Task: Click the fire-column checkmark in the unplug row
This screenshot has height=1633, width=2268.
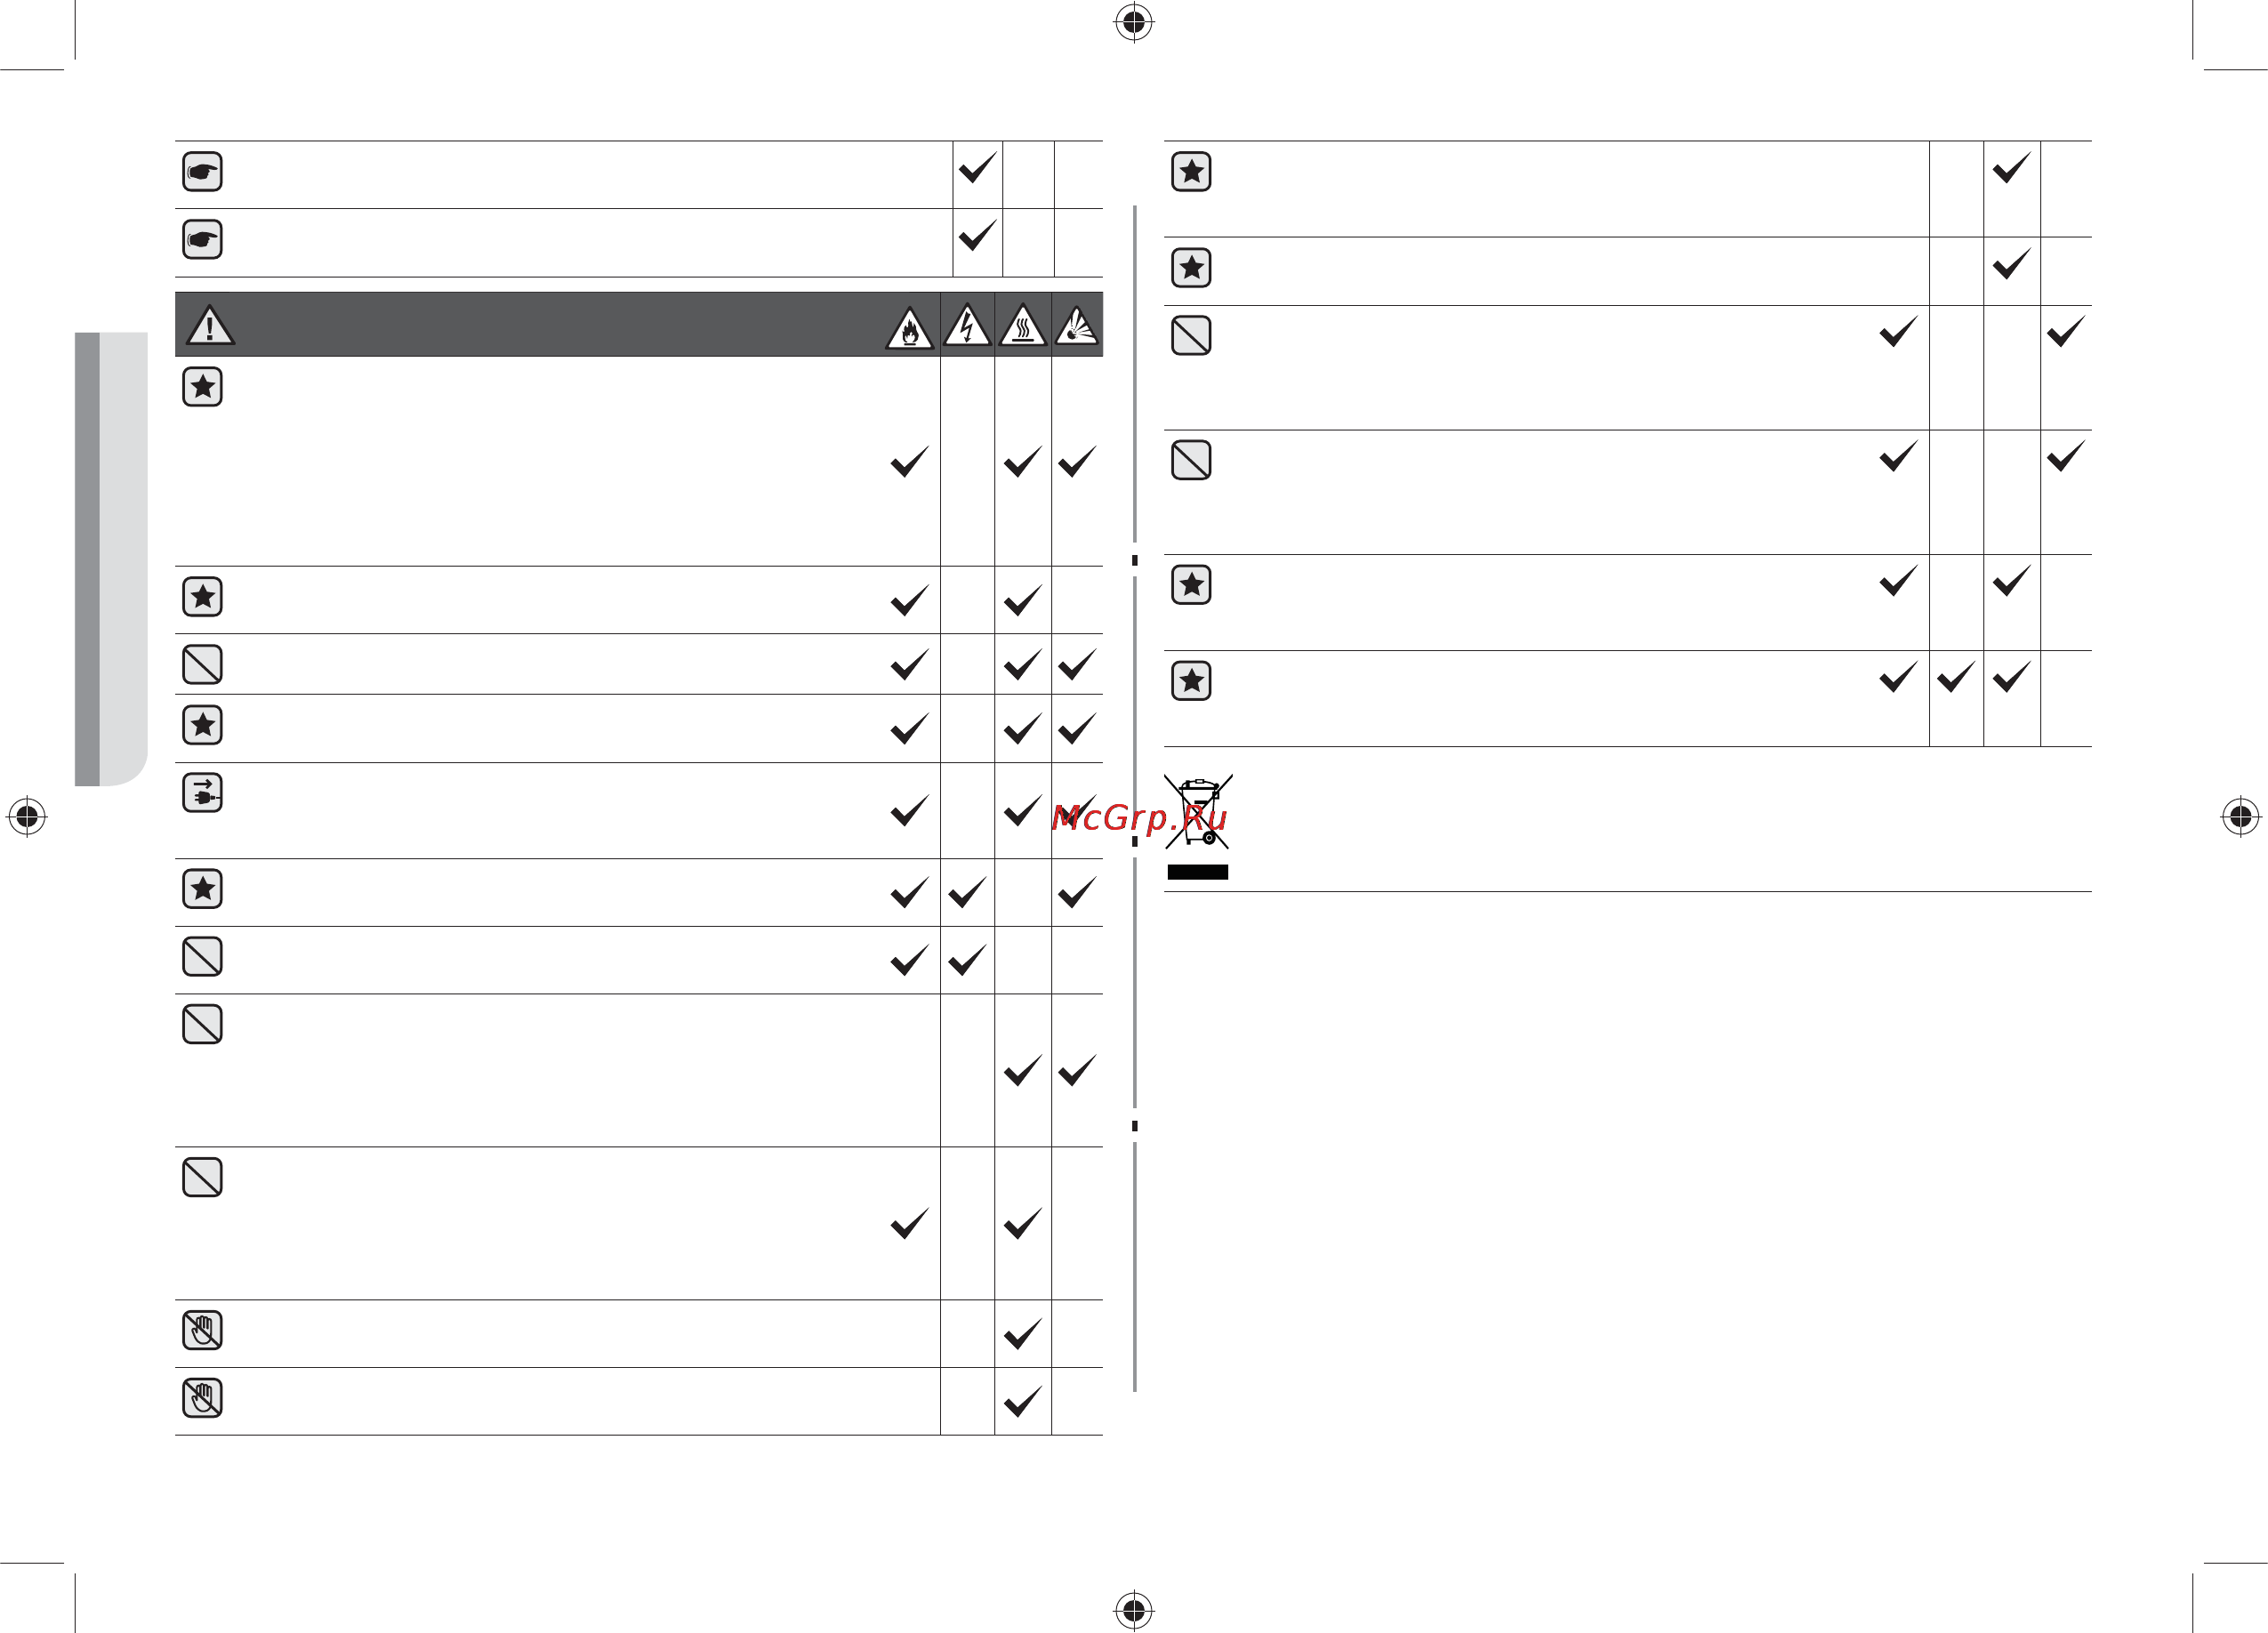Action: coord(909,810)
